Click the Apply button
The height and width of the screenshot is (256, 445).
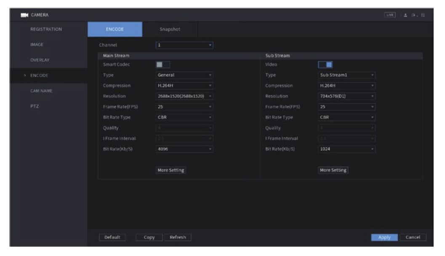384,237
